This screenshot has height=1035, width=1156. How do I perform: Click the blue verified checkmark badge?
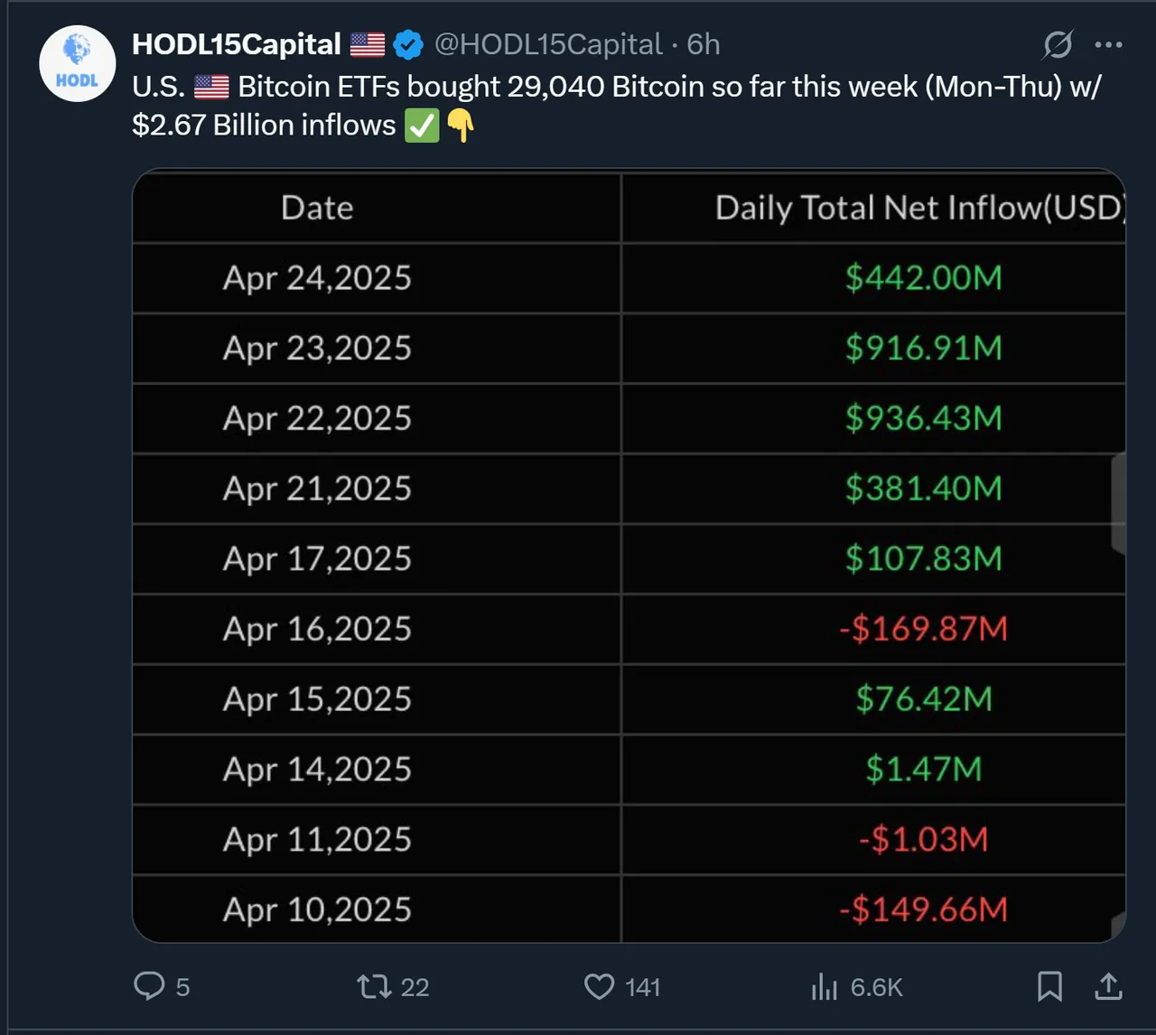408,44
